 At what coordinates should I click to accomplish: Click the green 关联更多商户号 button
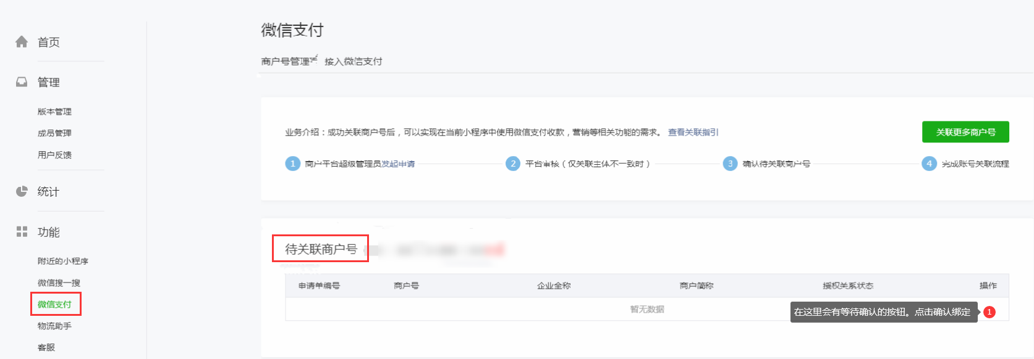pos(965,132)
